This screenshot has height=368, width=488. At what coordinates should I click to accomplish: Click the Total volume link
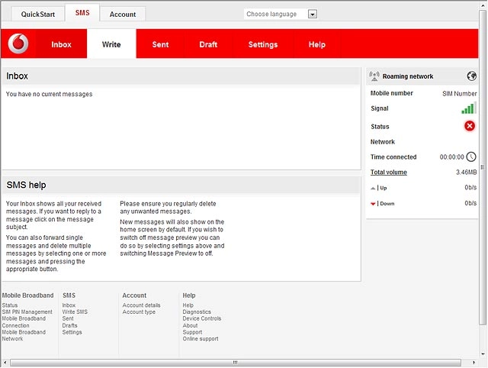coord(388,172)
